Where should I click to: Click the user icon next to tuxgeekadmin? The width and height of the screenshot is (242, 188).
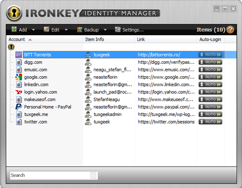[88, 114]
